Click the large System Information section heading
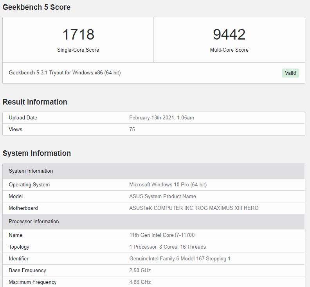The image size is (310, 287). point(36,153)
